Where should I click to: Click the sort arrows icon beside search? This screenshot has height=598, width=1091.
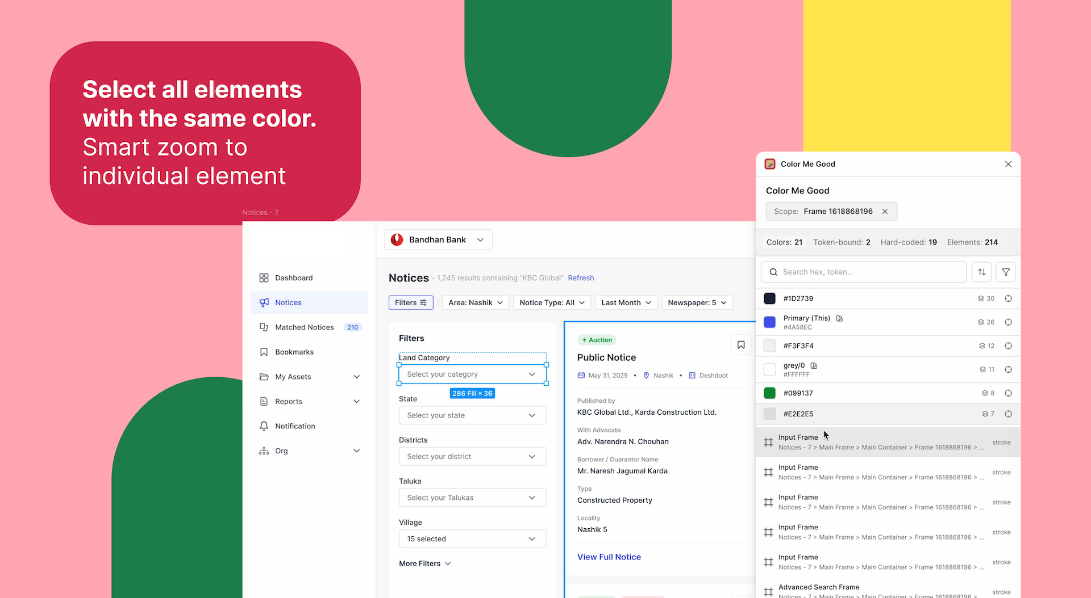click(x=982, y=272)
